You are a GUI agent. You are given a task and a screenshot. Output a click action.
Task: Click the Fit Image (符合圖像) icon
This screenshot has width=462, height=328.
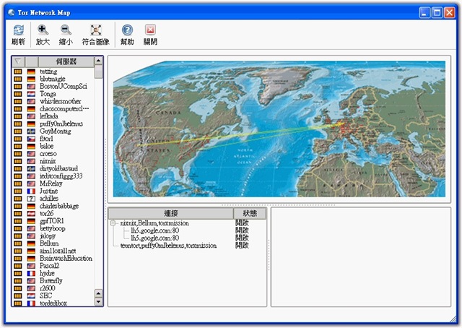coord(96,30)
